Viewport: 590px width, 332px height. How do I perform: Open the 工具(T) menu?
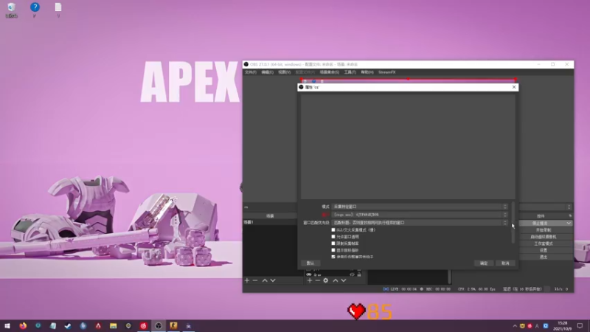click(x=350, y=72)
